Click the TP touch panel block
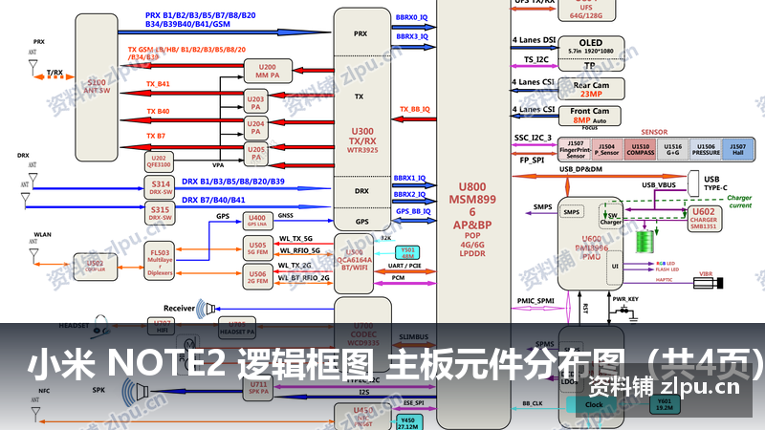The image size is (765, 430). pos(591,65)
